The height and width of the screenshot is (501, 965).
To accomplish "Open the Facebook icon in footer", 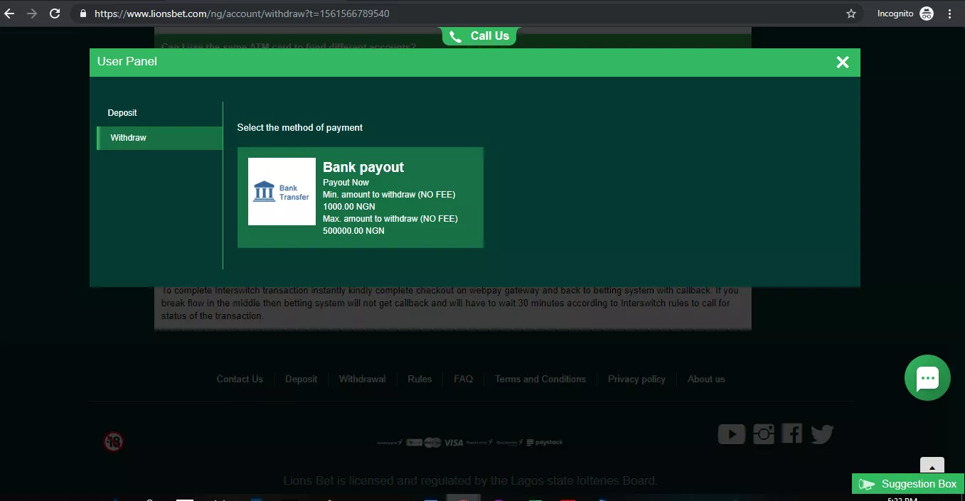I will [791, 433].
